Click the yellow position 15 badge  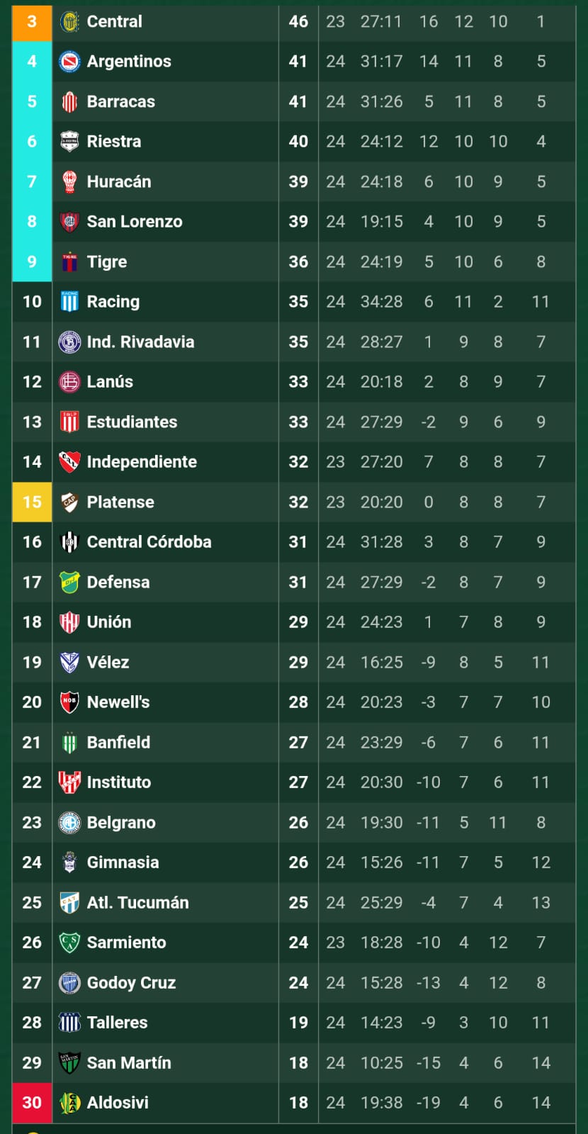pyautogui.click(x=32, y=503)
